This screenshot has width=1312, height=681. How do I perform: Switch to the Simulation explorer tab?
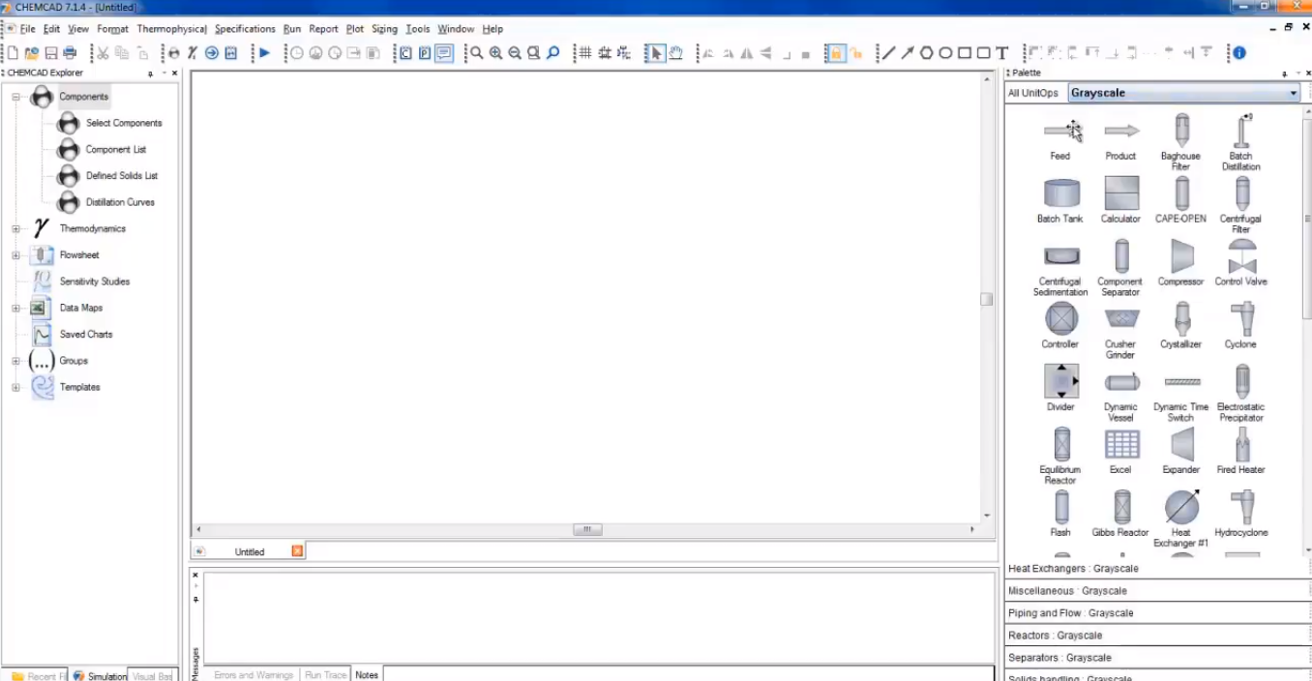click(100, 675)
